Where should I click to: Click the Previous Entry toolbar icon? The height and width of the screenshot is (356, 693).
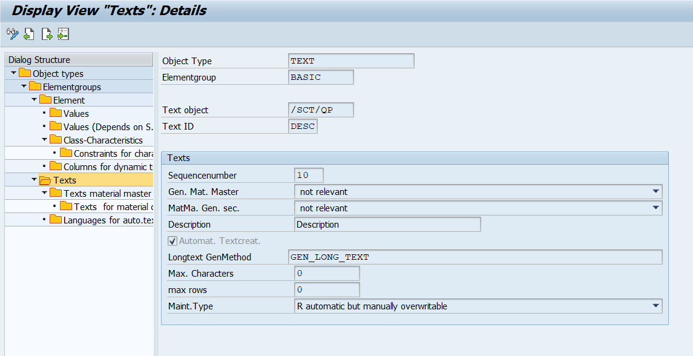pos(29,35)
